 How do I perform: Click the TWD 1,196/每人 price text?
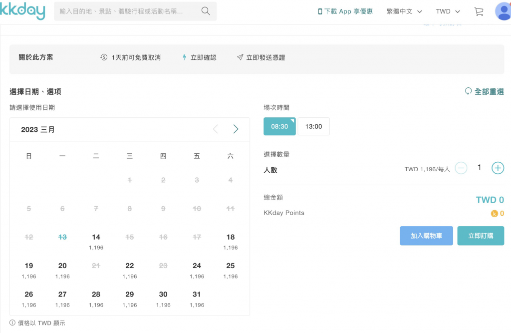(427, 169)
